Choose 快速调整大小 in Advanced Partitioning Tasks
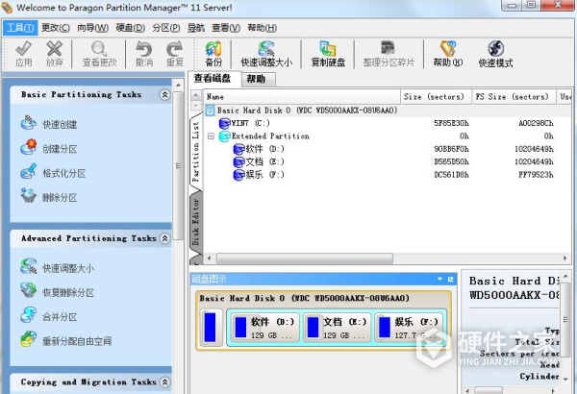This screenshot has width=577, height=394. coord(58,267)
